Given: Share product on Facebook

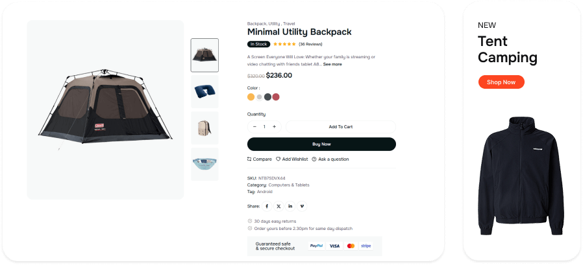Looking at the screenshot, I should 266,206.
